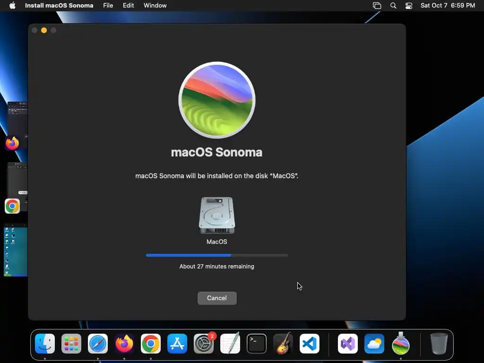
Task: Open the Weather app from the Dock
Action: [374, 344]
